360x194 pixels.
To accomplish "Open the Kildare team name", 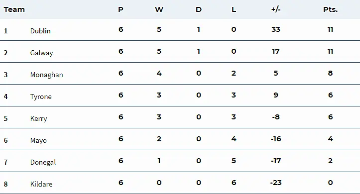I will (x=41, y=184).
